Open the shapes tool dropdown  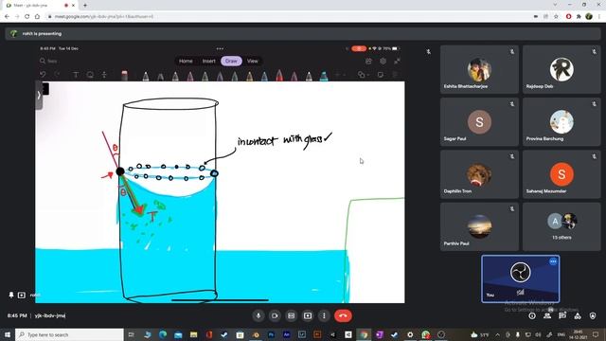click(363, 75)
